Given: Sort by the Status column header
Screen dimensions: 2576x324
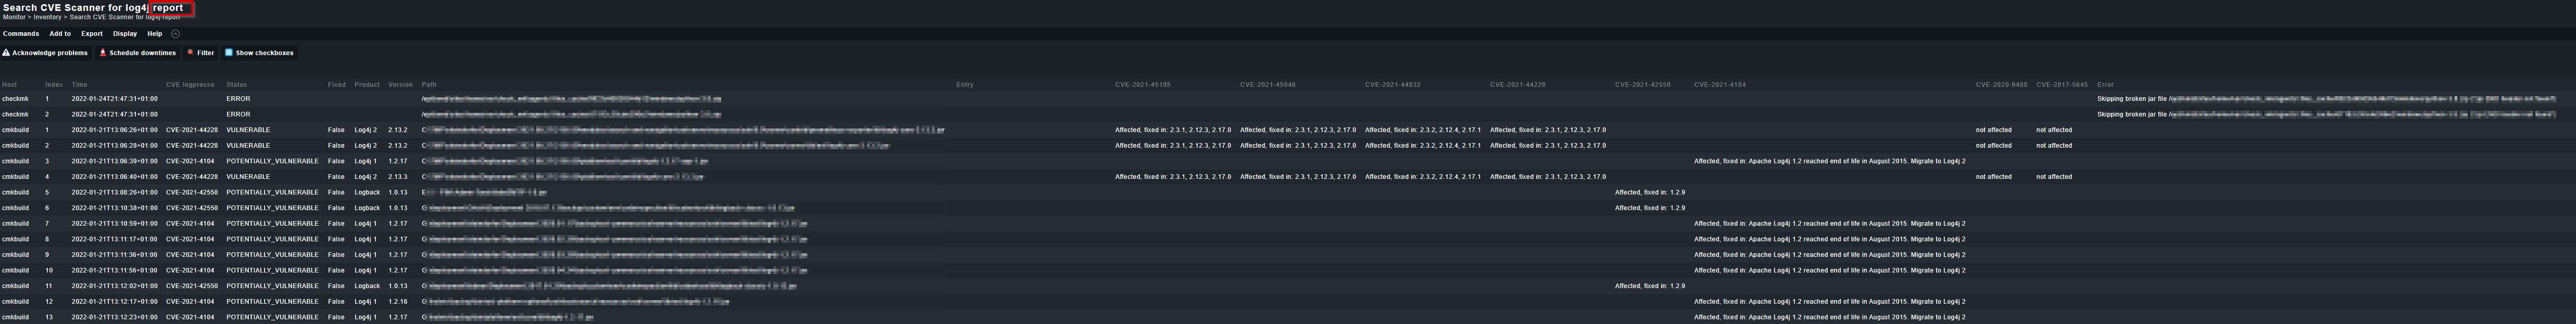Looking at the screenshot, I should (x=236, y=85).
